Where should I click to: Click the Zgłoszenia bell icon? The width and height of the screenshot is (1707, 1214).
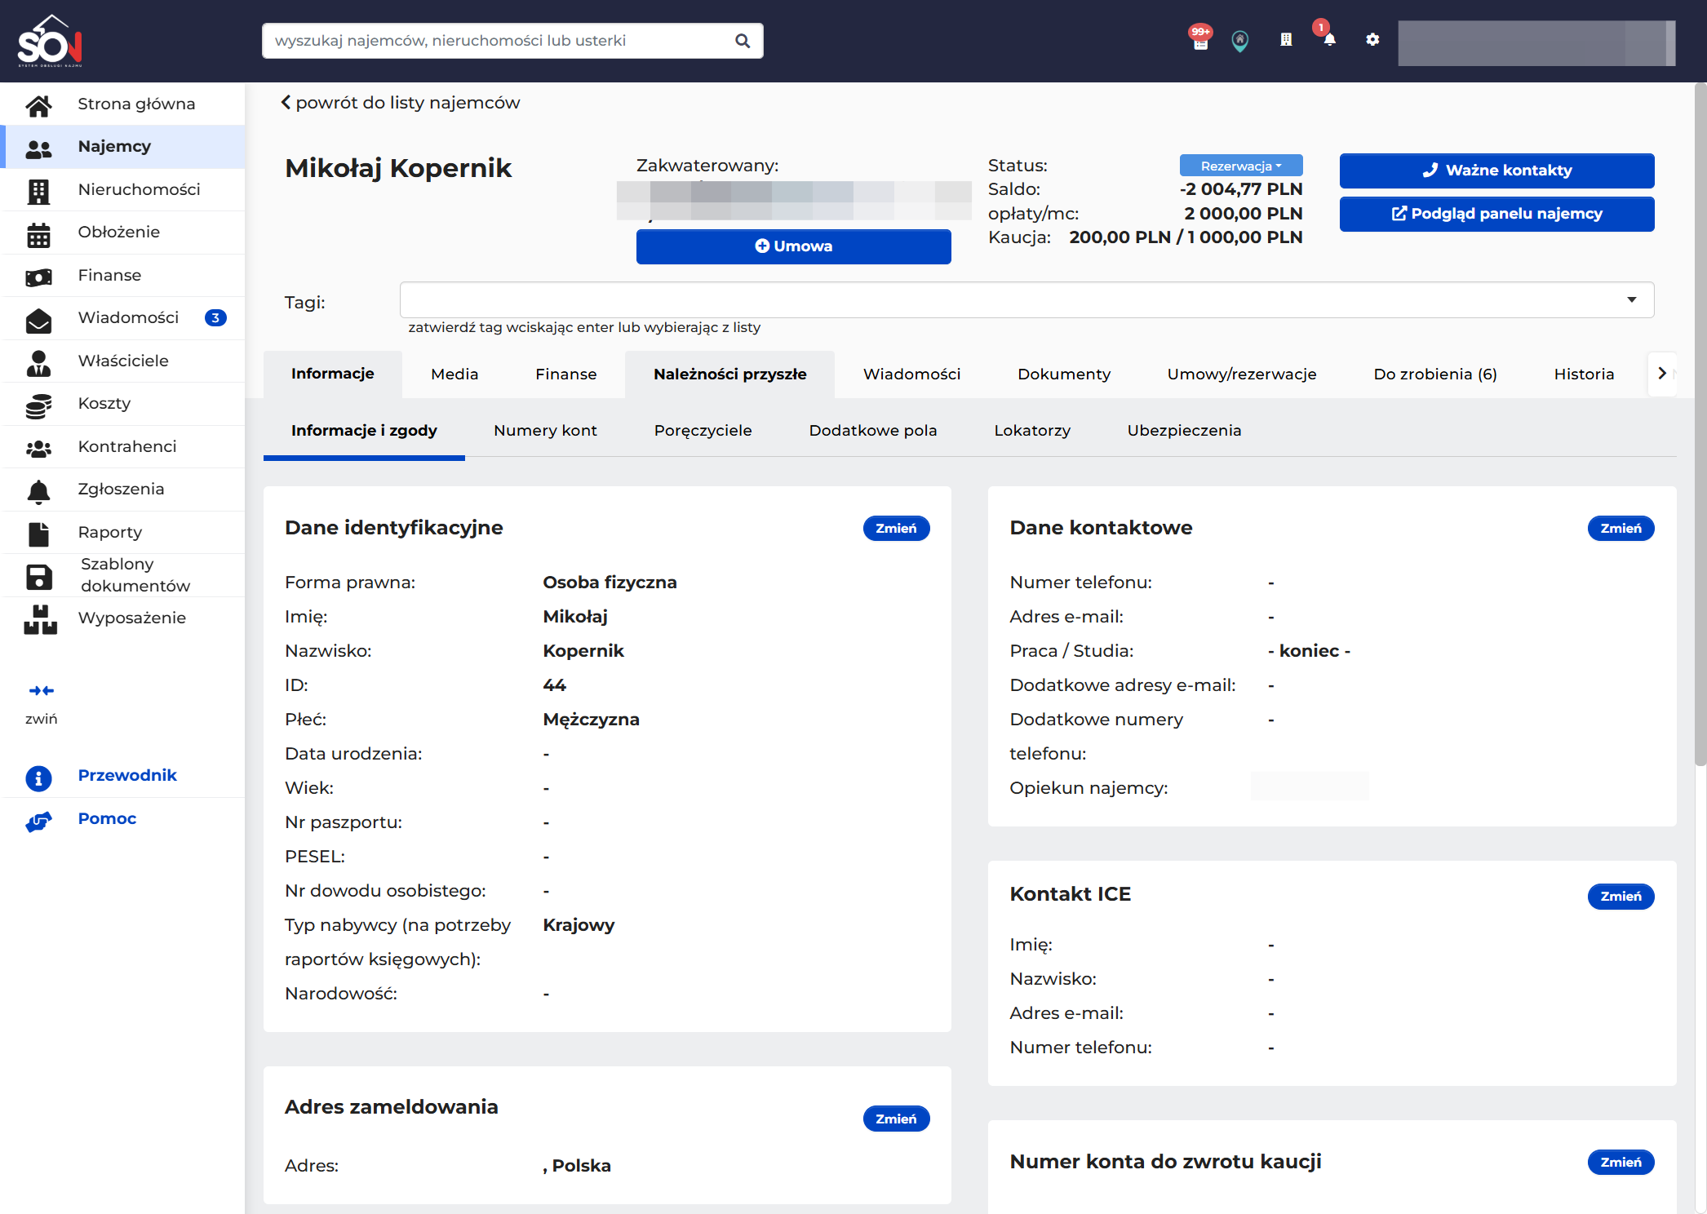click(38, 490)
